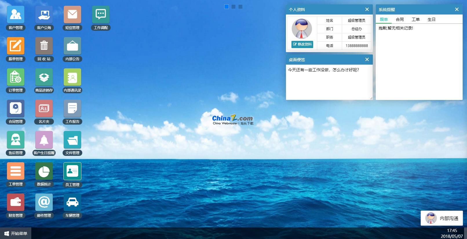Launch 商品进销存 inventory icon

(x=44, y=77)
